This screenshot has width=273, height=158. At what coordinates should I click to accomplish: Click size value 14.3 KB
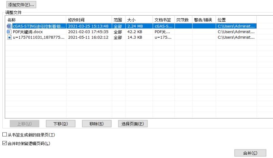135,37
